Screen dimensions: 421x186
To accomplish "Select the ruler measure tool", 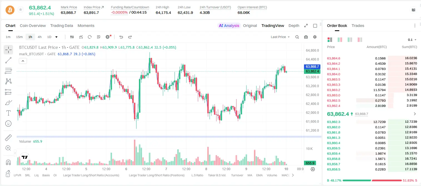I will tap(8, 138).
